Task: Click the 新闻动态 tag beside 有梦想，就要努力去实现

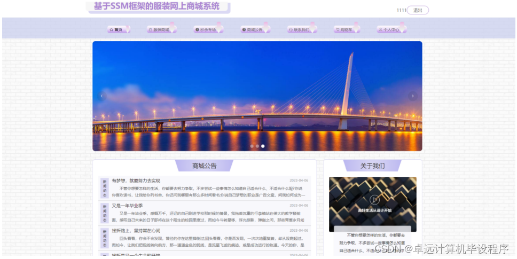Action: point(105,188)
